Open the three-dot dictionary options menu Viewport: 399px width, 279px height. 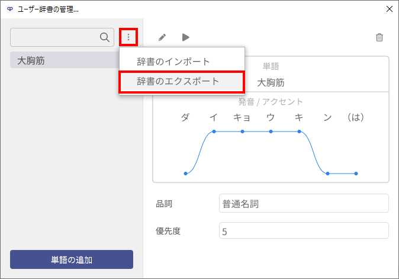point(128,37)
